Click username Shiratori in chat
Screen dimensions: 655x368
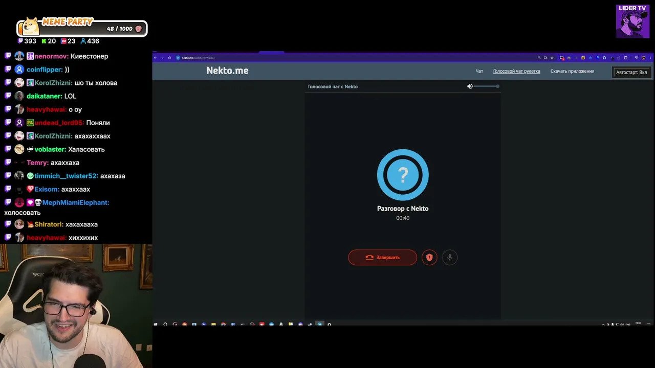[49, 224]
